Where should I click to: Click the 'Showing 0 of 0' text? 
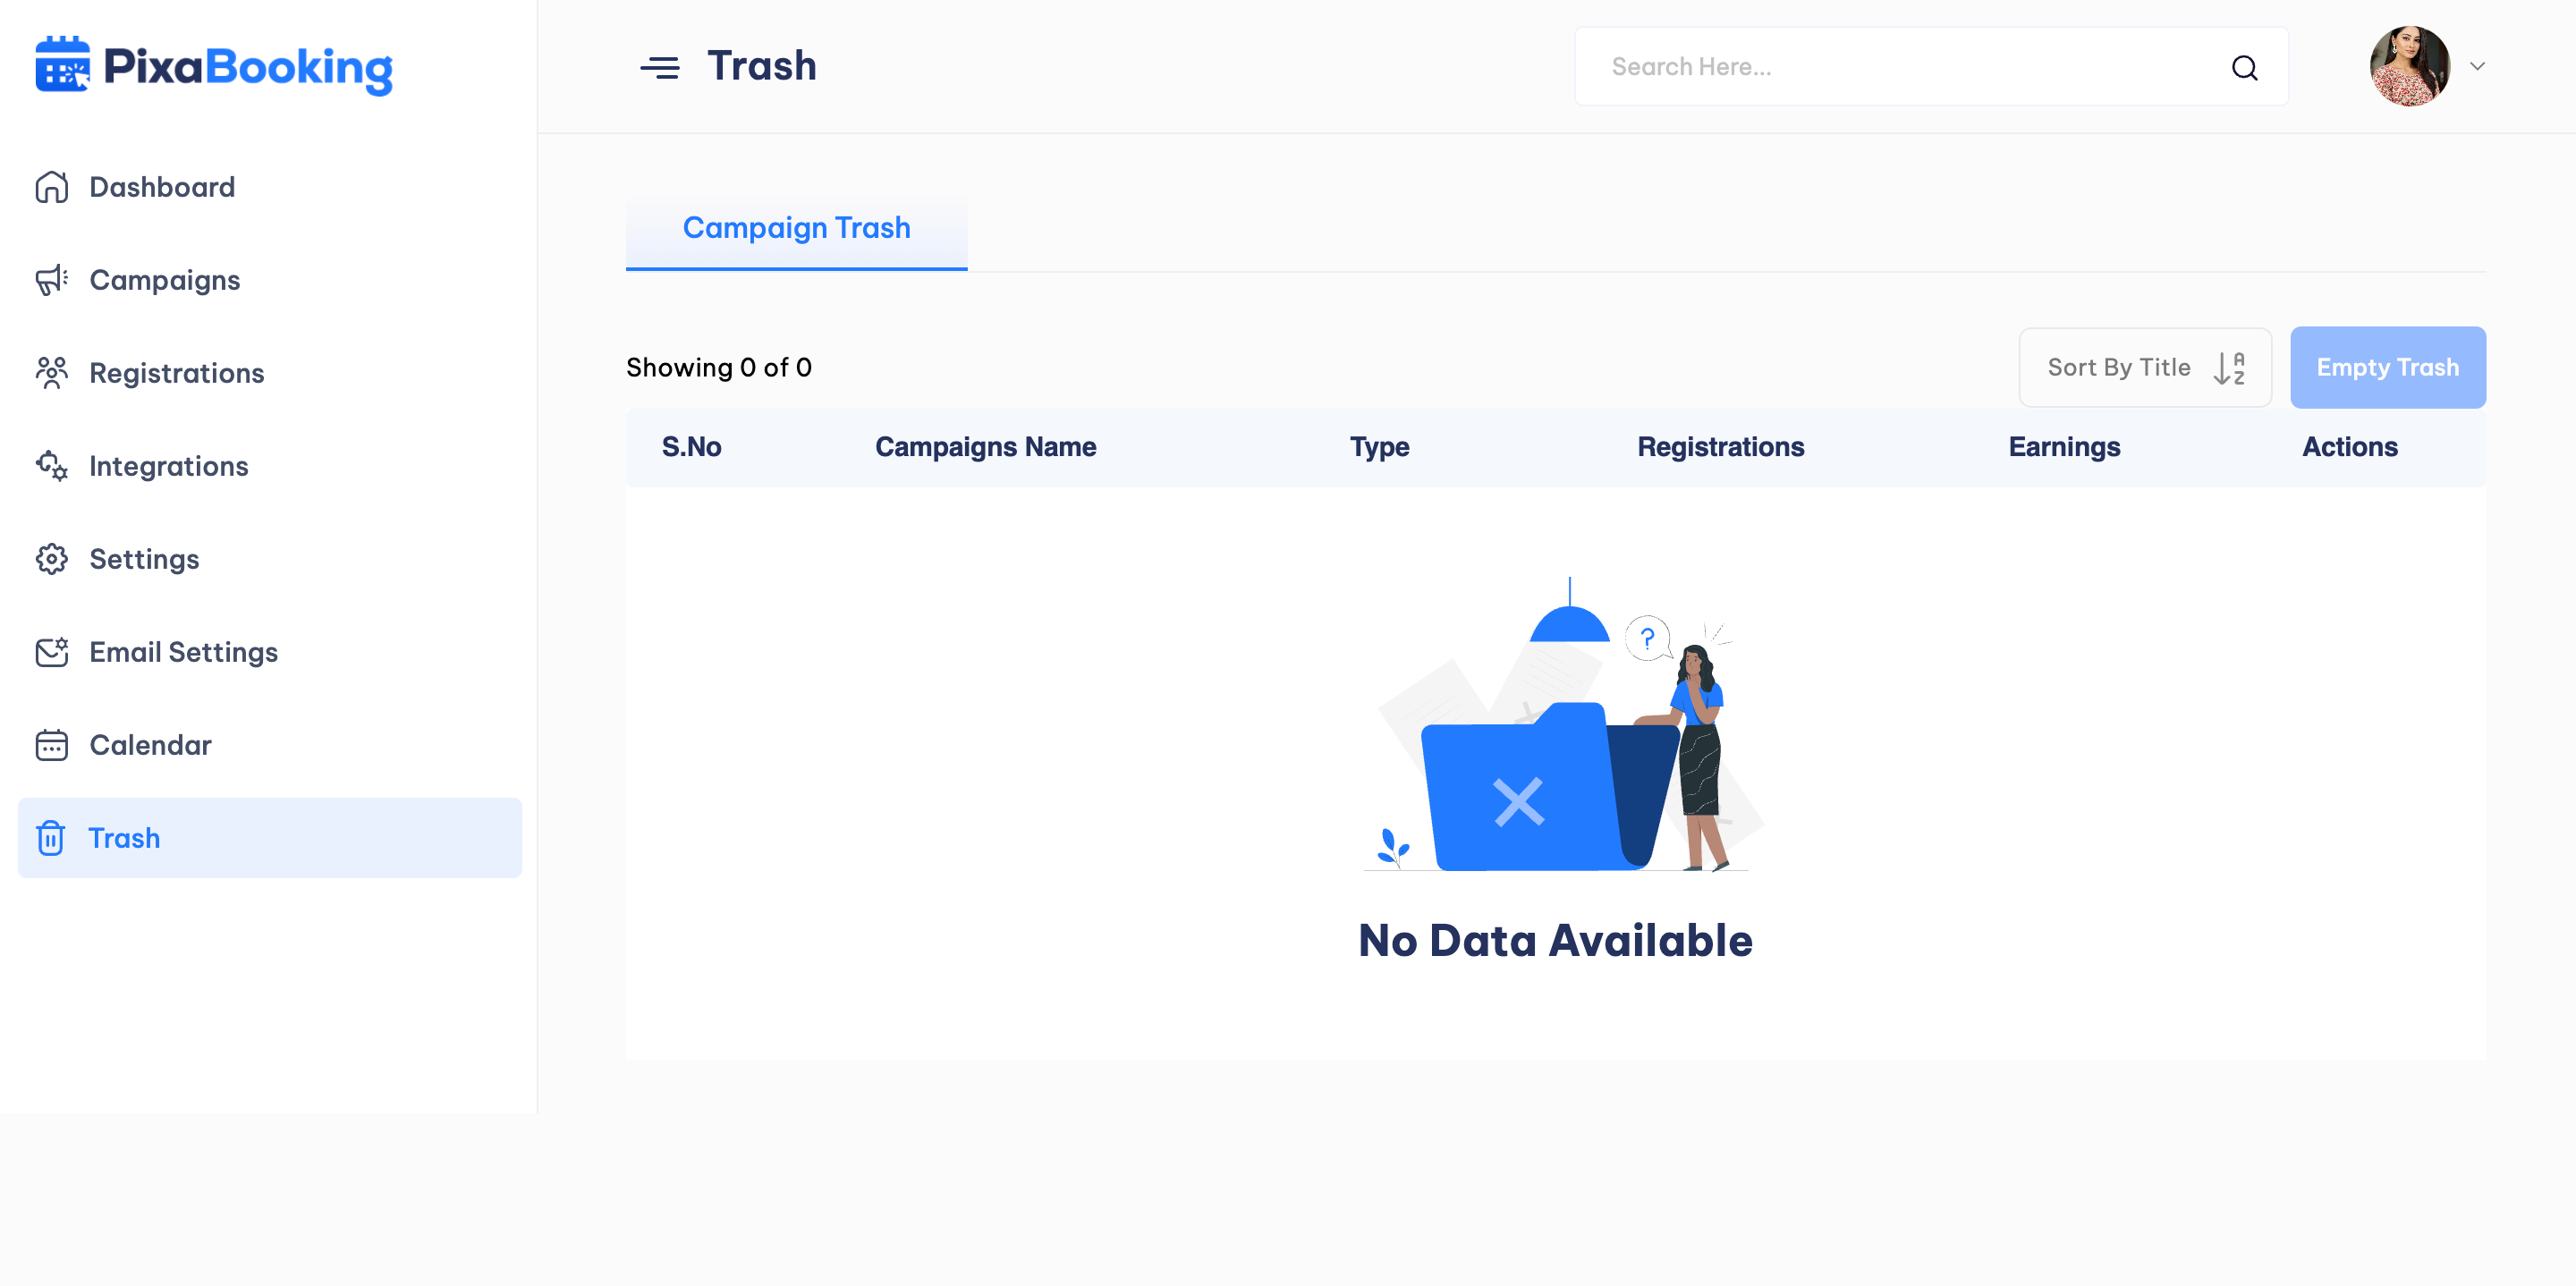[718, 368]
